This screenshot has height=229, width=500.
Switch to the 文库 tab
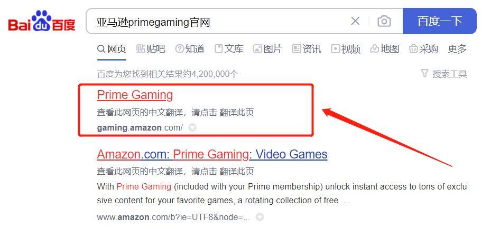(229, 49)
